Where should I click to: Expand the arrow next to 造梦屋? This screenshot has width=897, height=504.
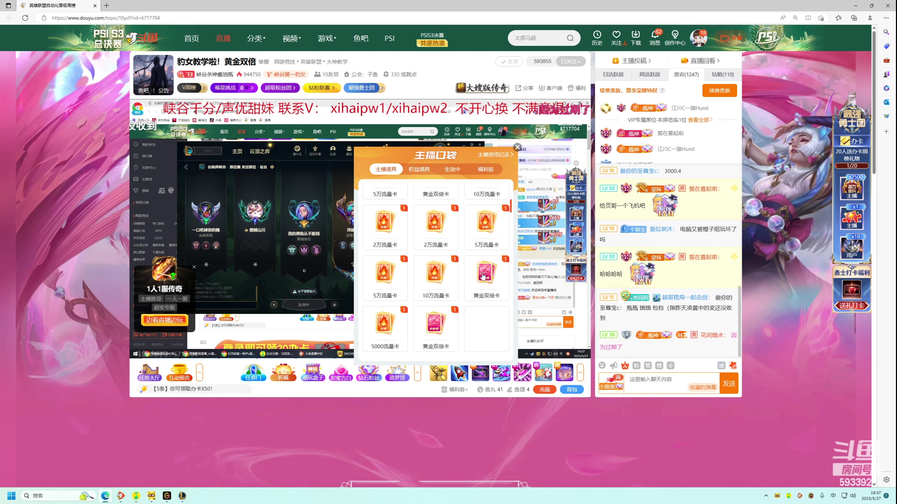point(417,372)
